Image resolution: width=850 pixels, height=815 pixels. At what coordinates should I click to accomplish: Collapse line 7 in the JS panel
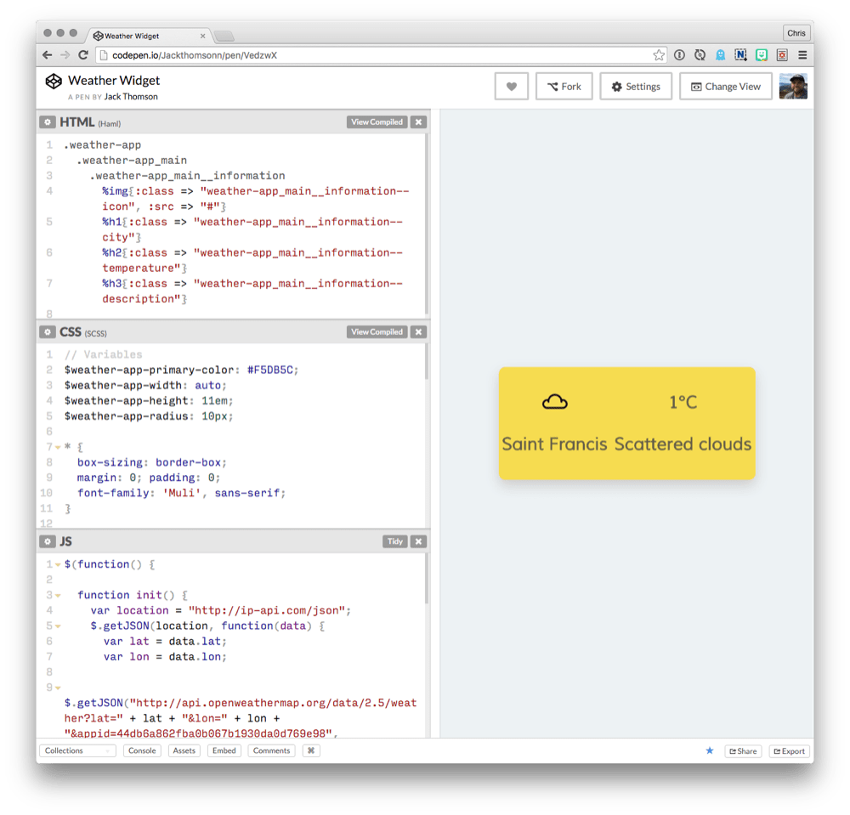(x=58, y=656)
